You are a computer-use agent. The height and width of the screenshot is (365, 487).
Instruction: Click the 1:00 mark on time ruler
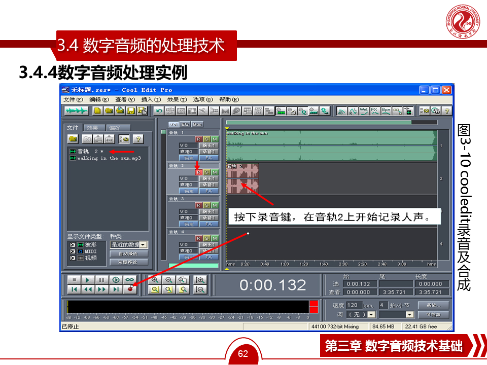[x=285, y=264]
